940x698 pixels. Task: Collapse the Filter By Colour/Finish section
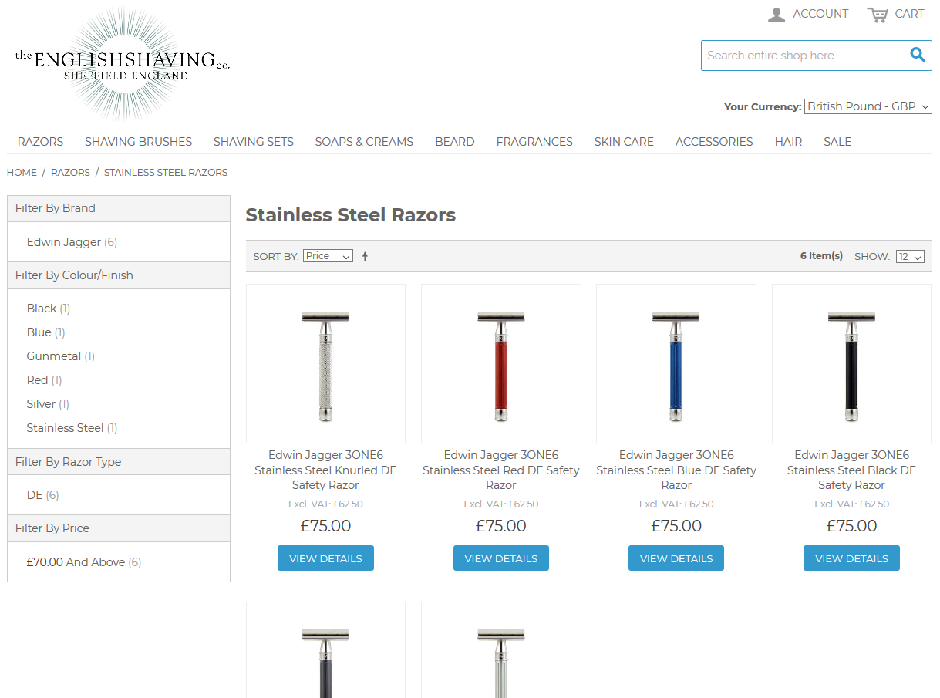pos(119,275)
